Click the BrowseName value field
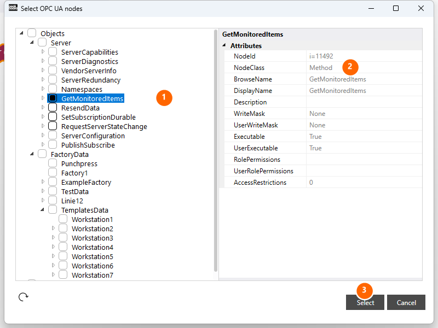Screen dimensions: 438x328 [364, 79]
